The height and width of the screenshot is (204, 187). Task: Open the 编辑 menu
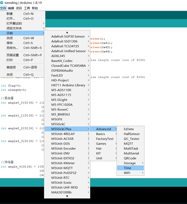point(11,8)
